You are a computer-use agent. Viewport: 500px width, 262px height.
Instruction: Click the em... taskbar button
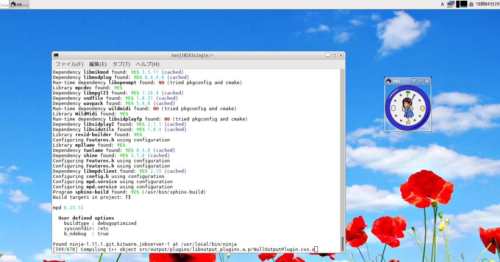(19, 4)
